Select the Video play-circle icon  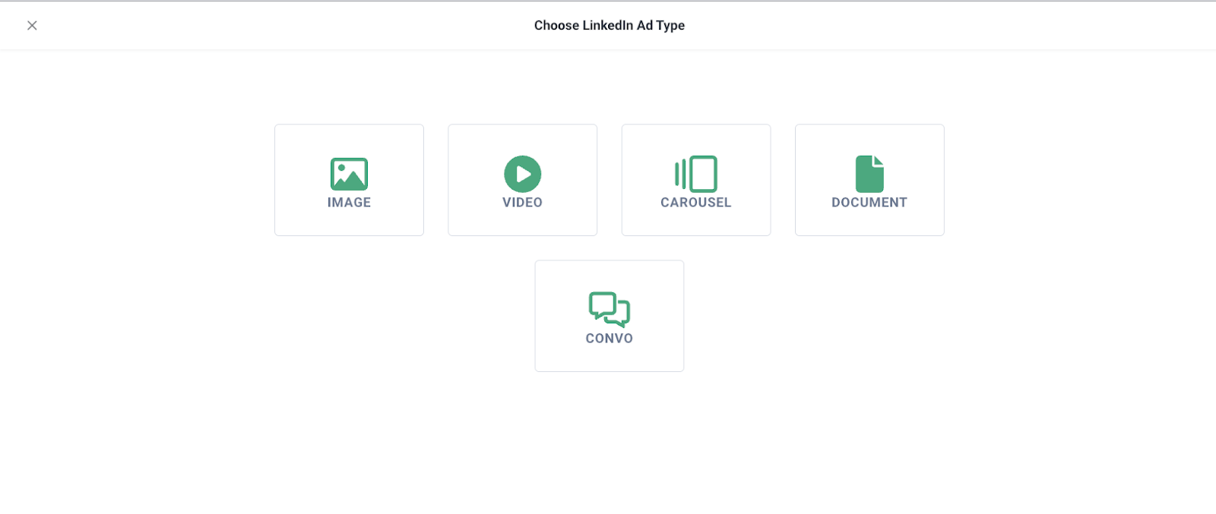(523, 174)
